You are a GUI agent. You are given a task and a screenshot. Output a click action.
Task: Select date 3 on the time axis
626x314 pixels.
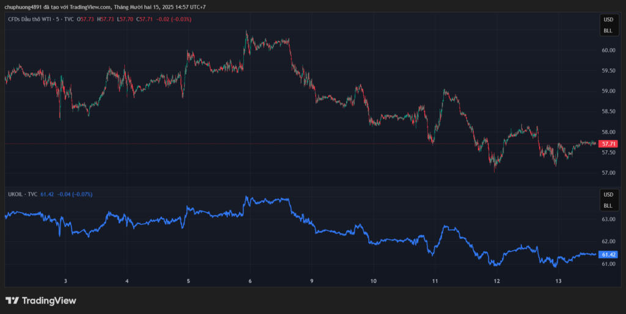tap(65, 281)
